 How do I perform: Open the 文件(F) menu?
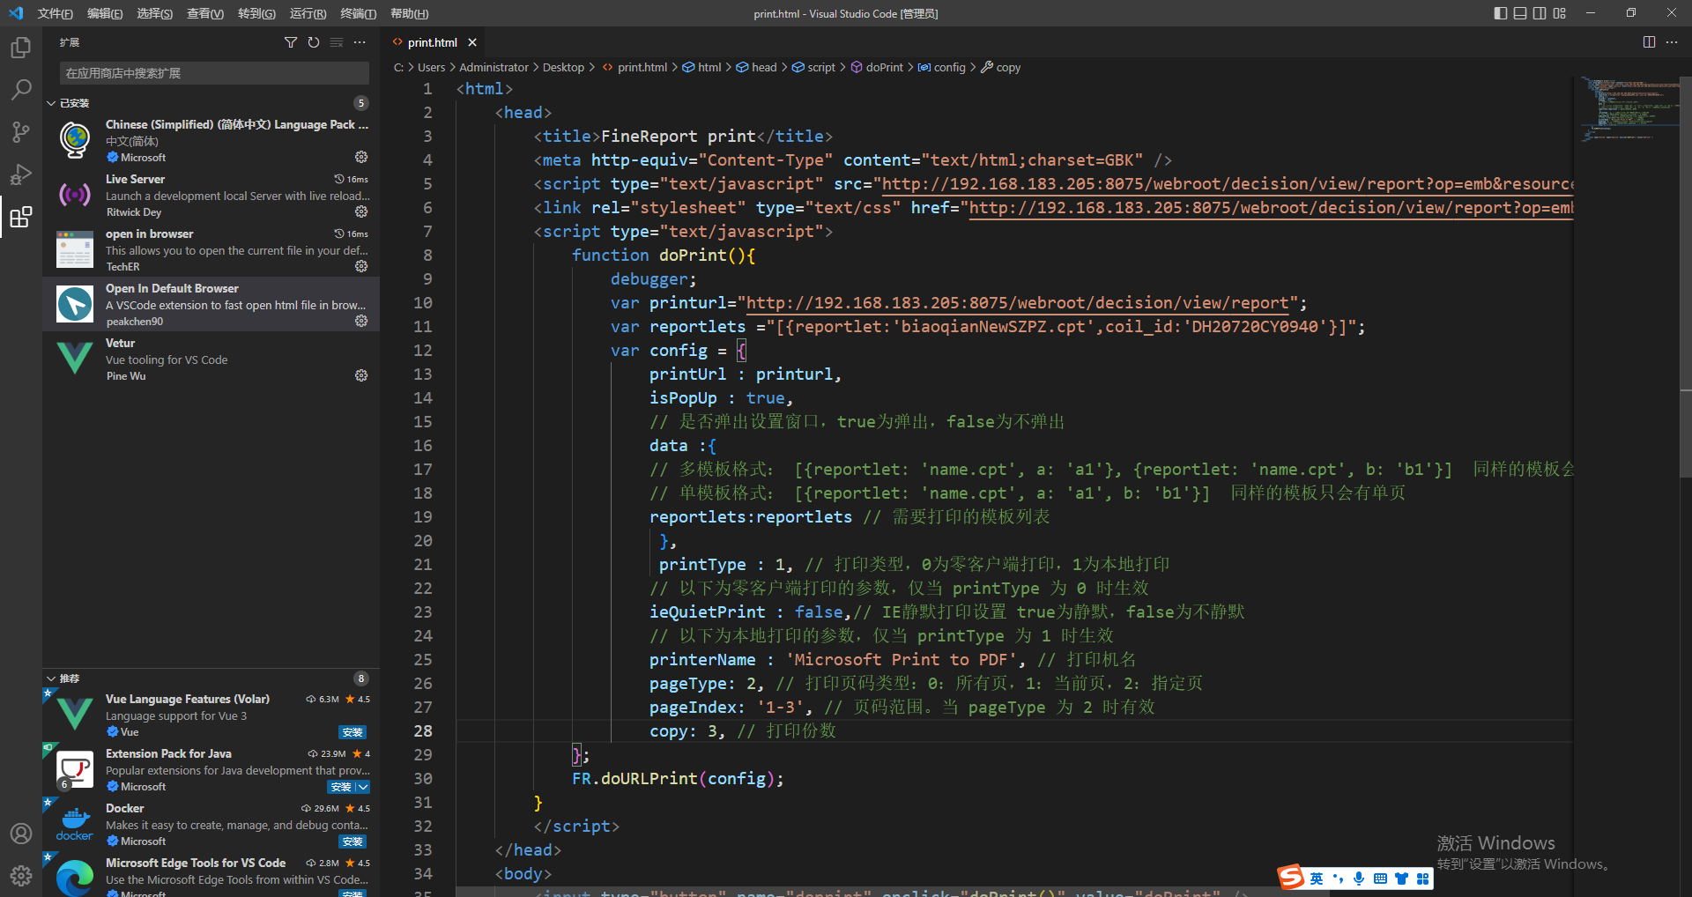(55, 13)
